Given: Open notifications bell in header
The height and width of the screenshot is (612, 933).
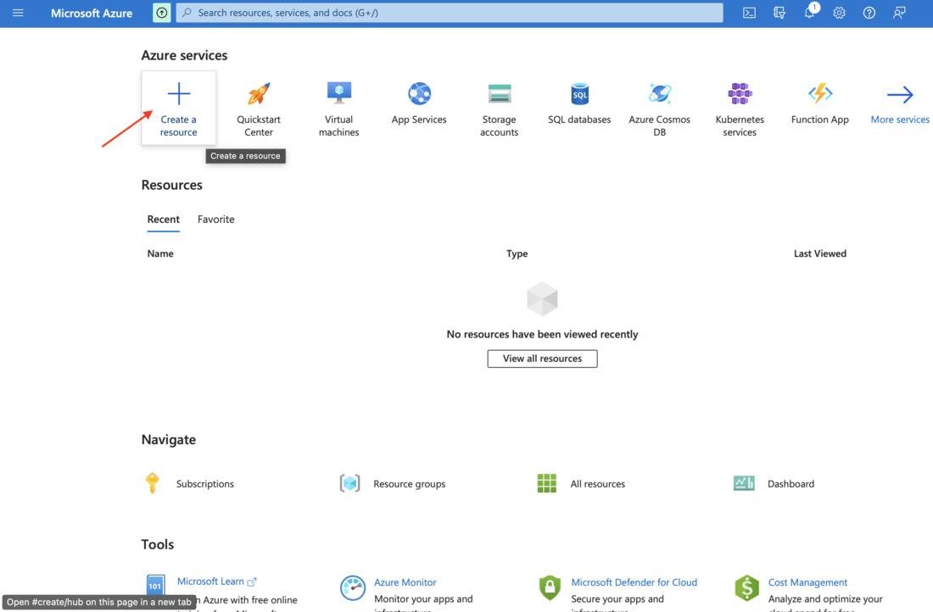Looking at the screenshot, I should [809, 12].
